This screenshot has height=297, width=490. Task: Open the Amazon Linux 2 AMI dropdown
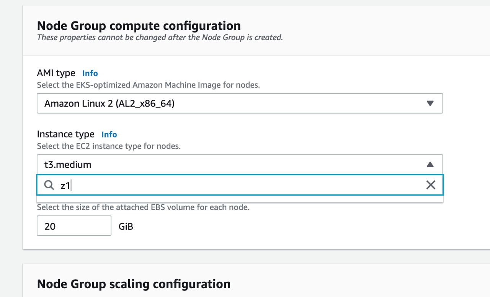coord(240,103)
